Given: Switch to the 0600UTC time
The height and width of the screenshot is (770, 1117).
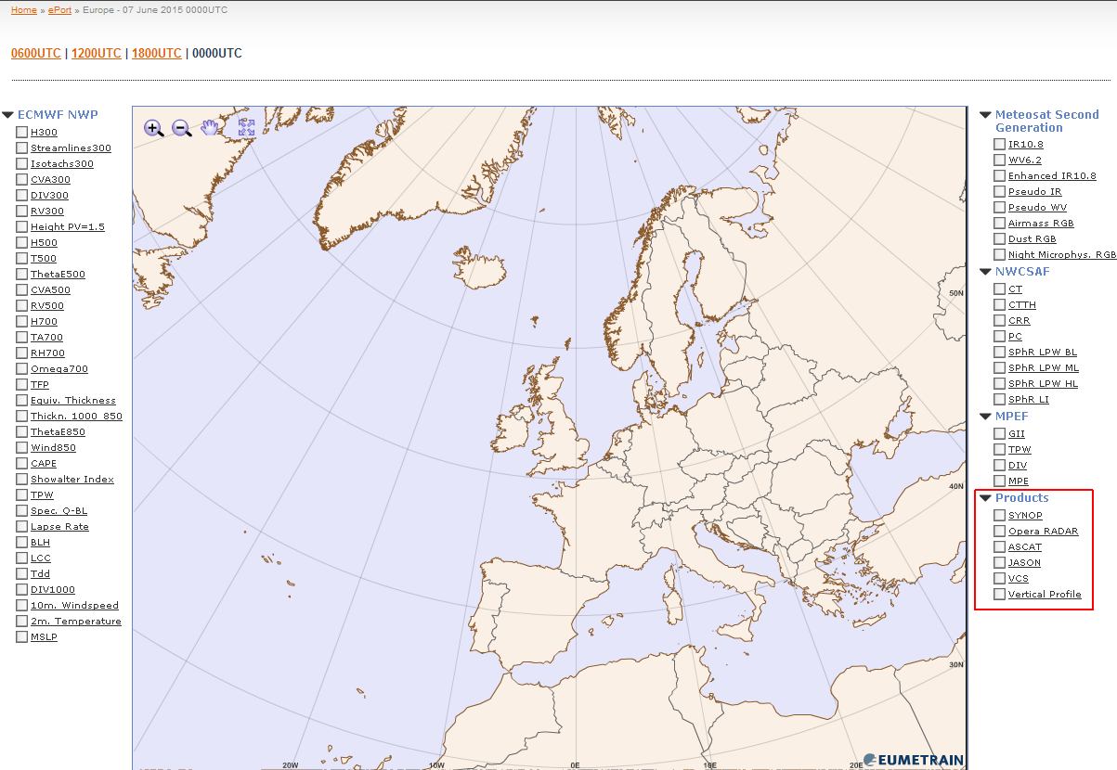Looking at the screenshot, I should pos(36,54).
